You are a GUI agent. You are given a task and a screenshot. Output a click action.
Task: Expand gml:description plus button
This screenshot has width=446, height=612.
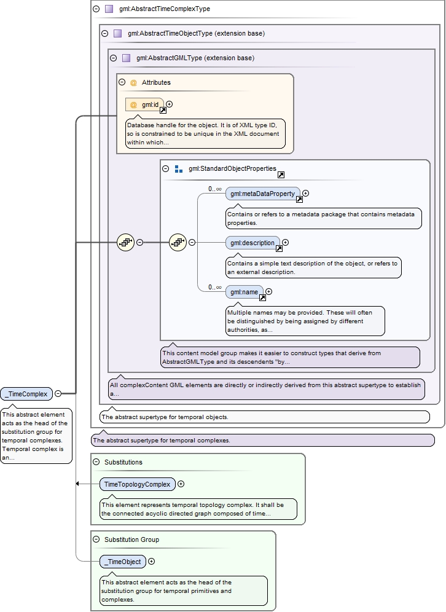285,242
